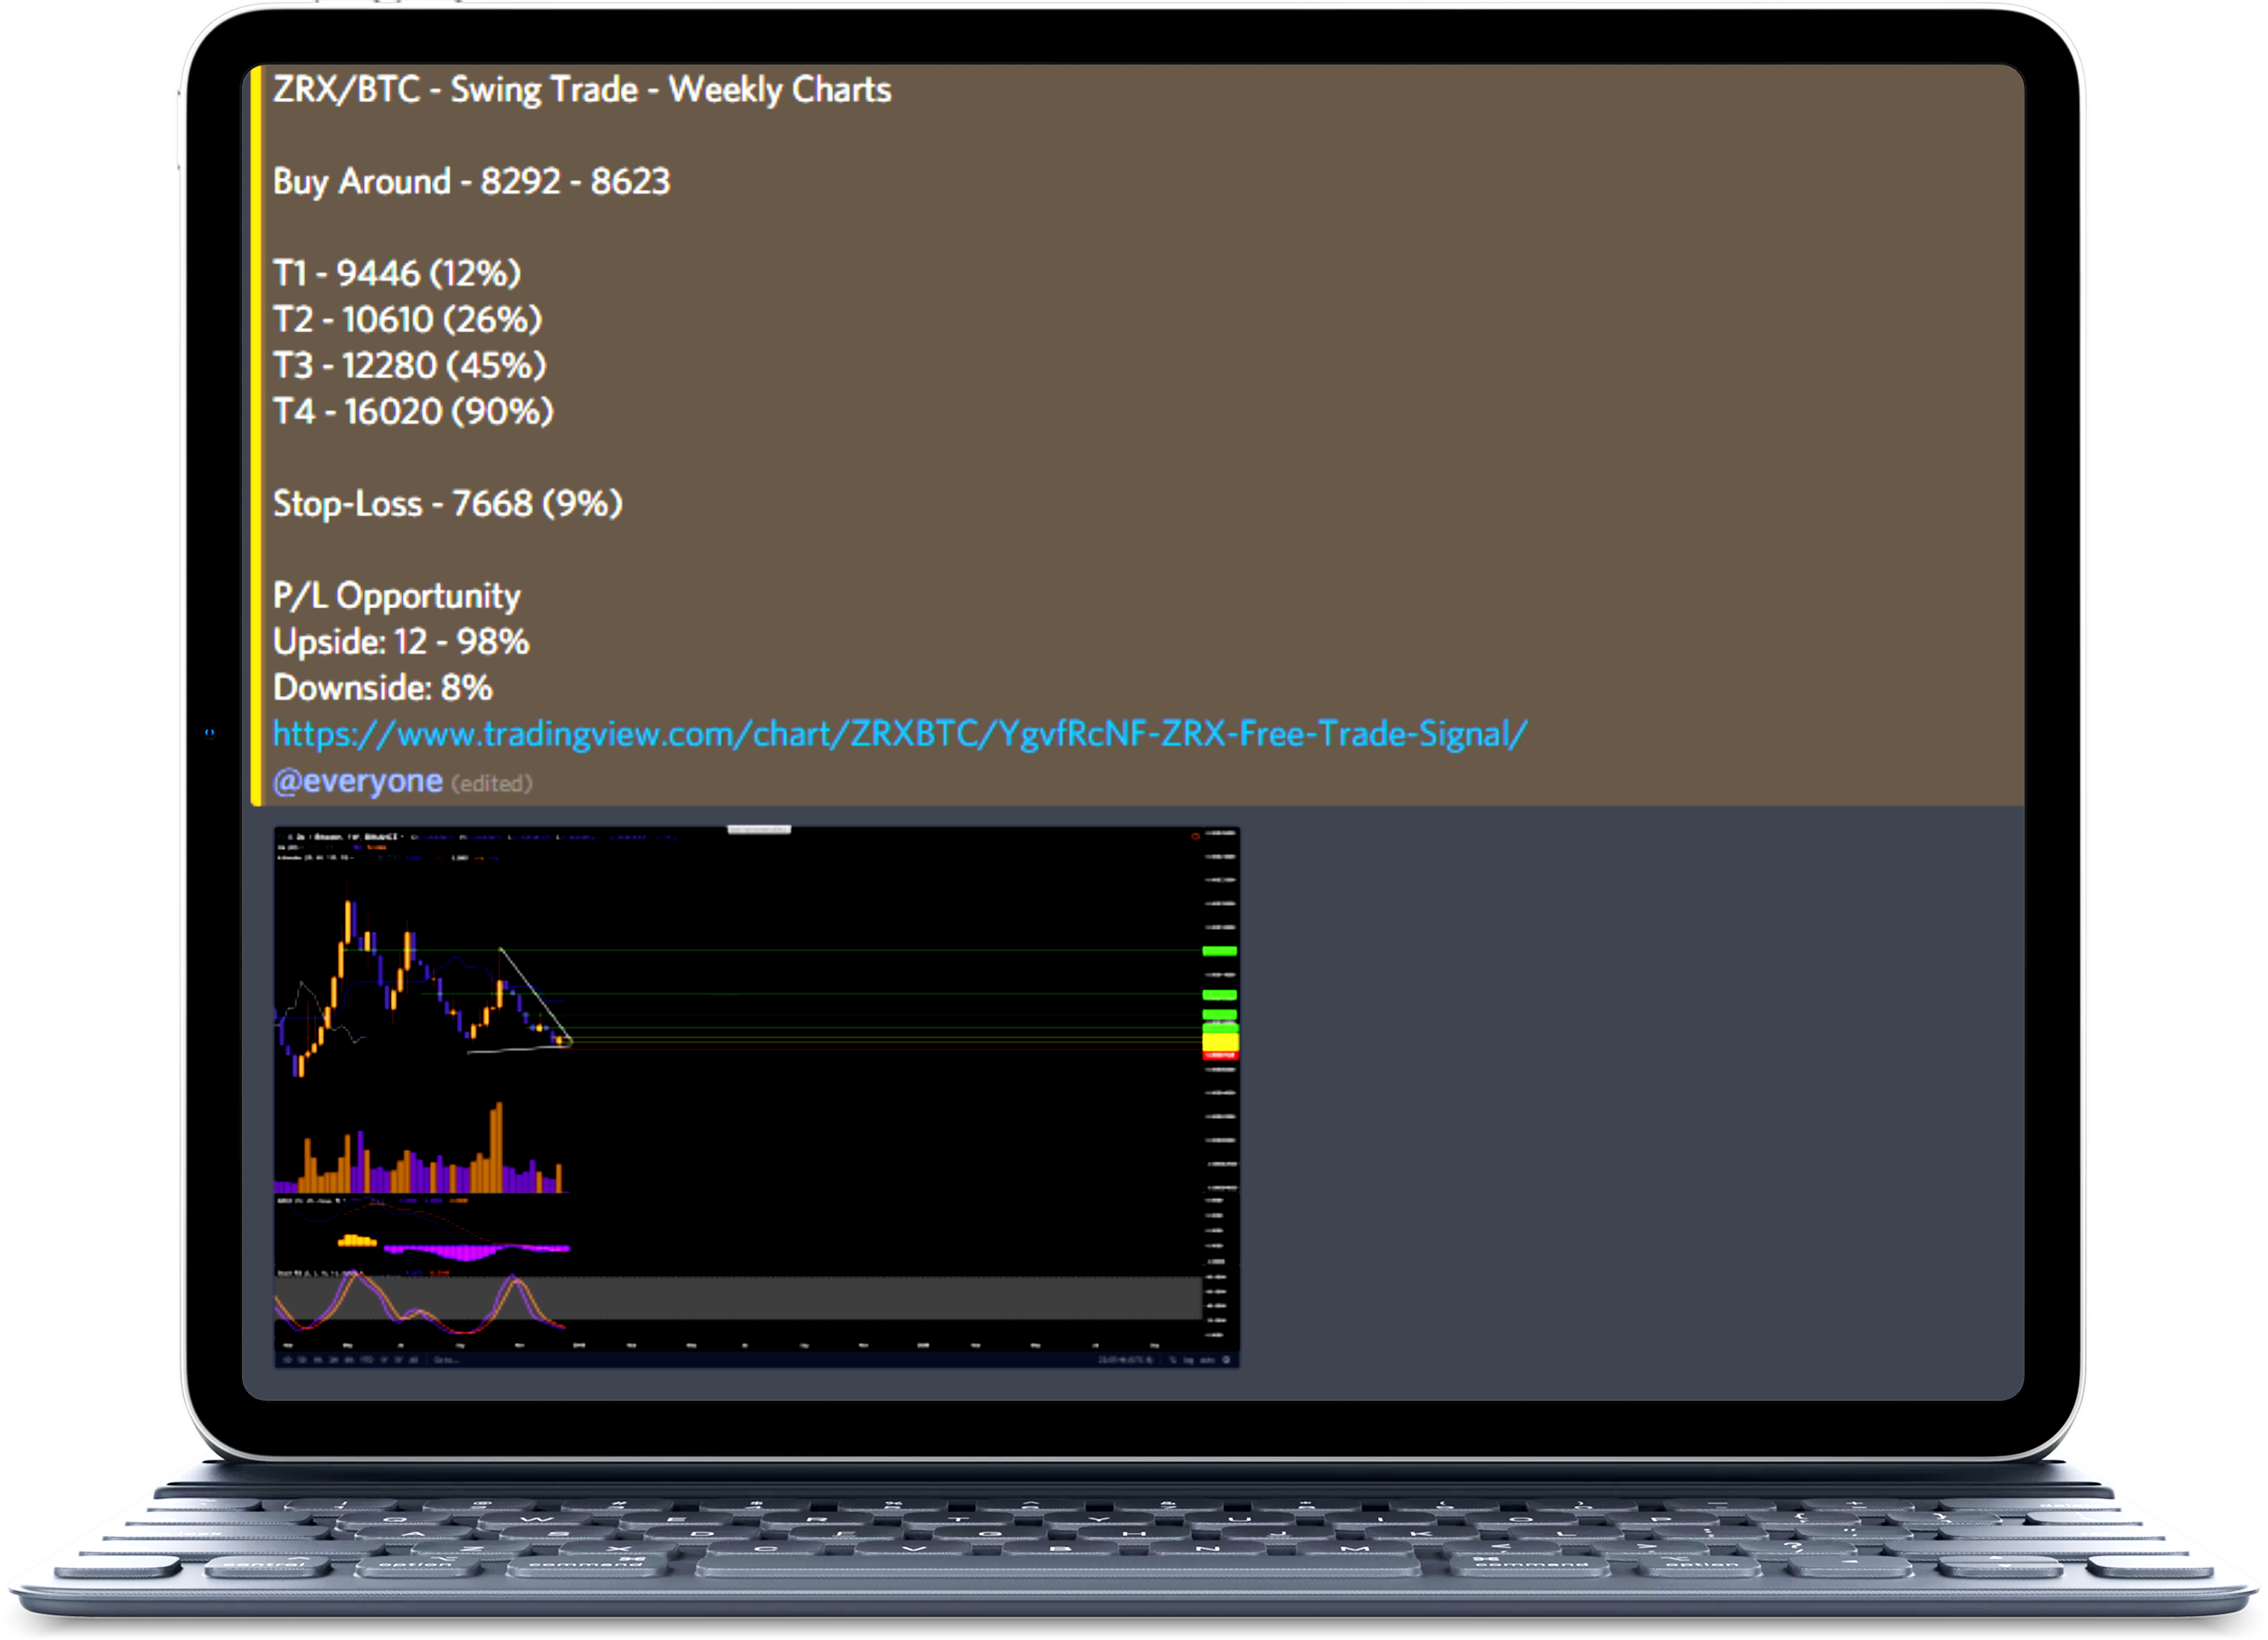2268x1640 pixels.
Task: Toggle the log scale option
Action: 1189,1360
